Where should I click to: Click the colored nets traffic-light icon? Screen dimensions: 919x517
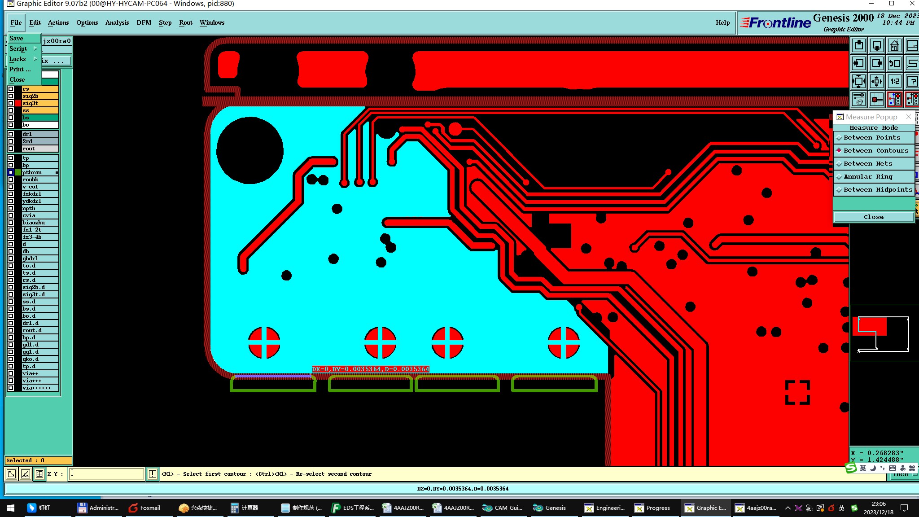coord(895,99)
